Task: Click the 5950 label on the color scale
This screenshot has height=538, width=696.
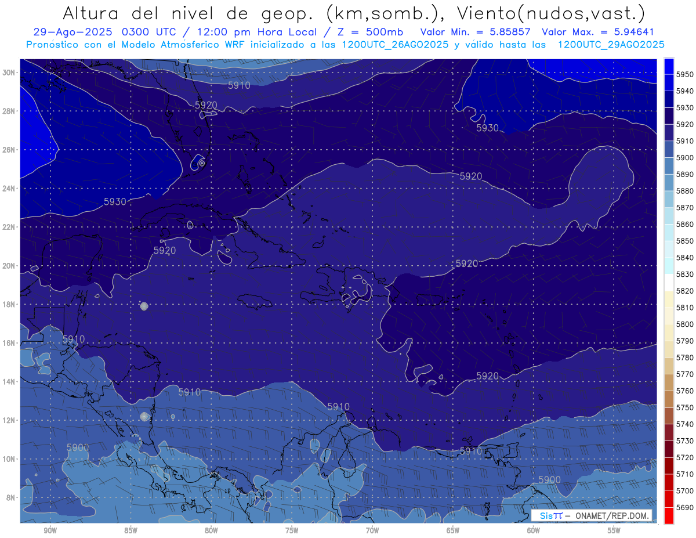Action: coord(685,74)
